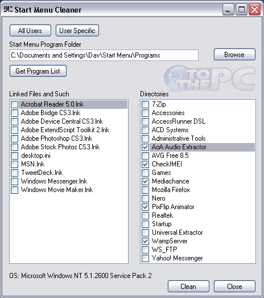This screenshot has height=298, width=264.
Task: Minimize the Start Menu Cleaner window
Action: 228,9
